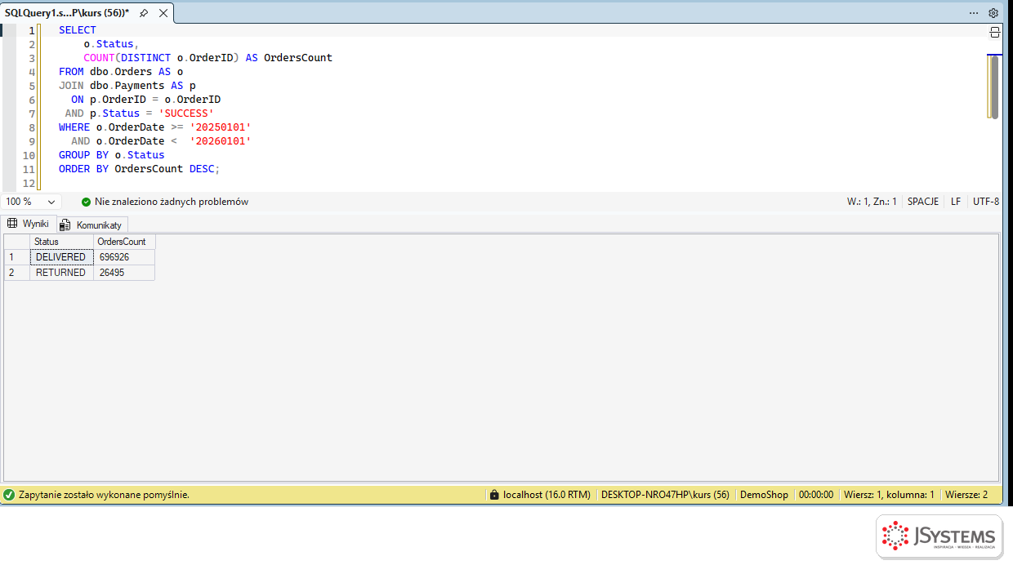Screen dimensions: 1013x565
Task: Click the DELIVERED cell
Action: click(x=61, y=257)
